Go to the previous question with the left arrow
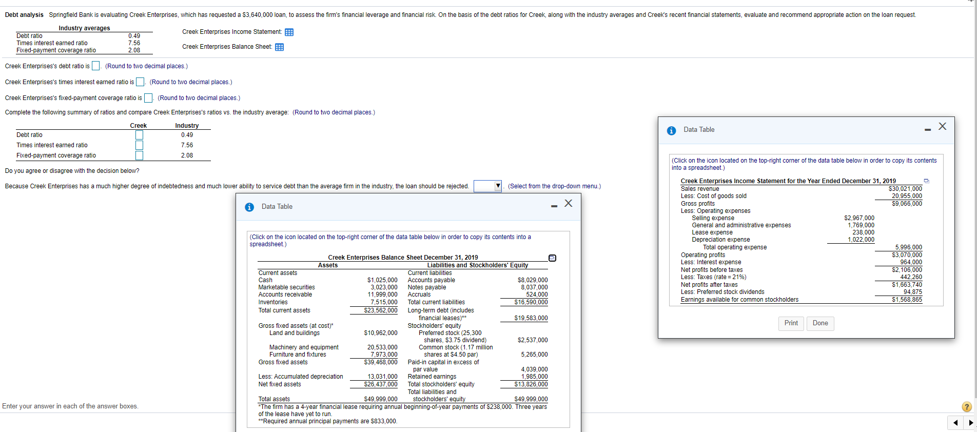Screen dimensions: 977x432 click(955, 423)
